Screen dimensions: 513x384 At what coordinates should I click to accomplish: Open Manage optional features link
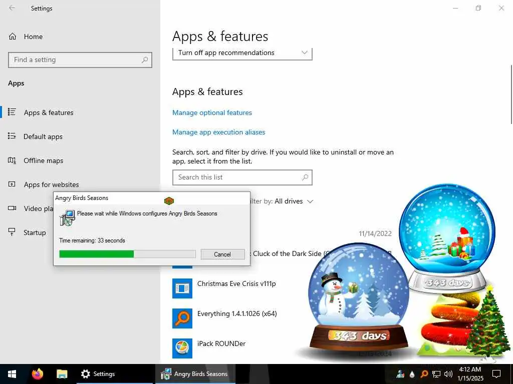click(212, 112)
